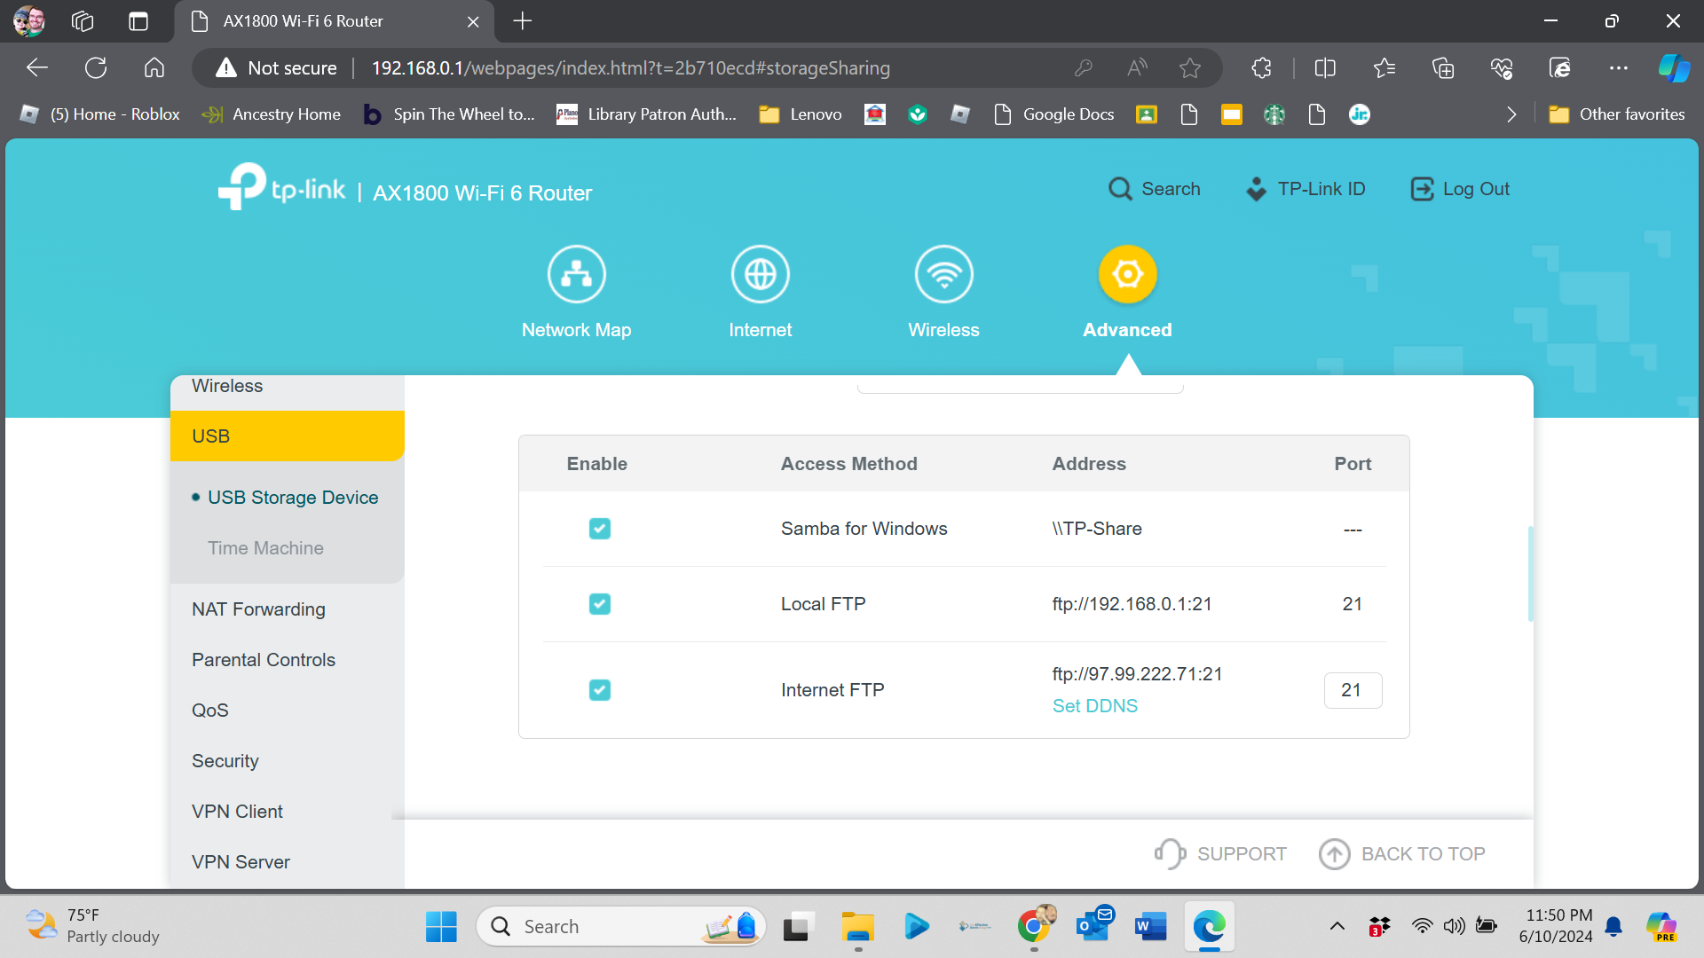Click the SUPPORT headset icon

[1170, 853]
